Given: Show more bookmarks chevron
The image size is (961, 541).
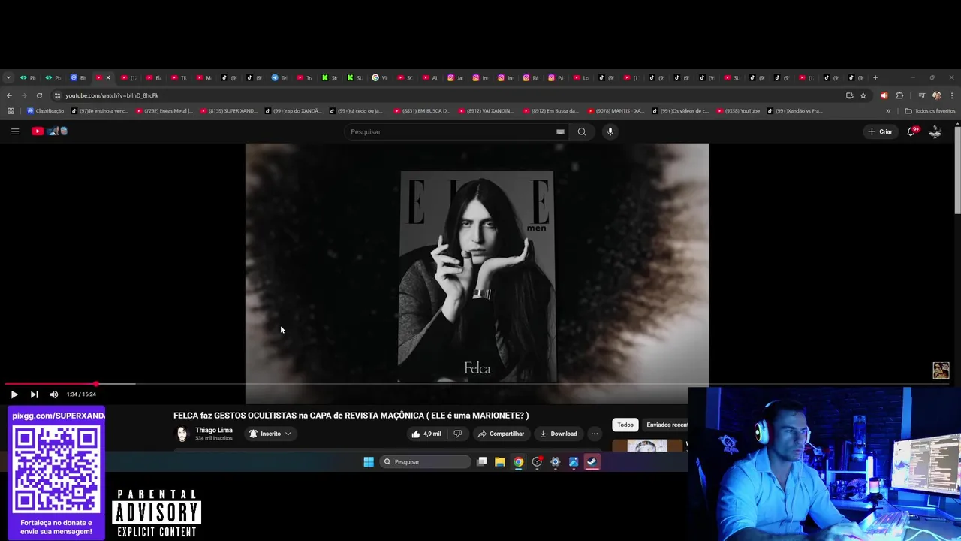Looking at the screenshot, I should click(x=888, y=111).
